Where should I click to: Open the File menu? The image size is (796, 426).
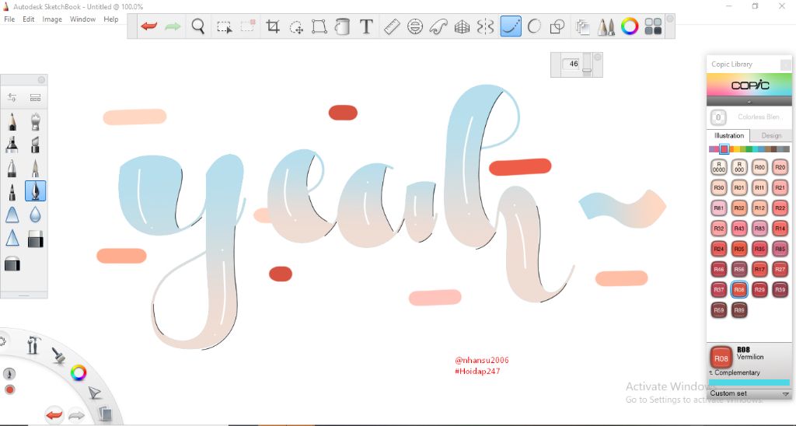[9, 19]
